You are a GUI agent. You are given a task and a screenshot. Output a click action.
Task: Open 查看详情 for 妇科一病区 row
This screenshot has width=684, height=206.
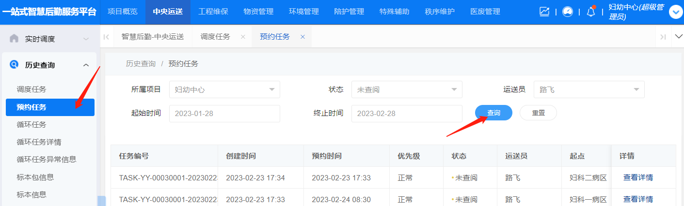638,199
